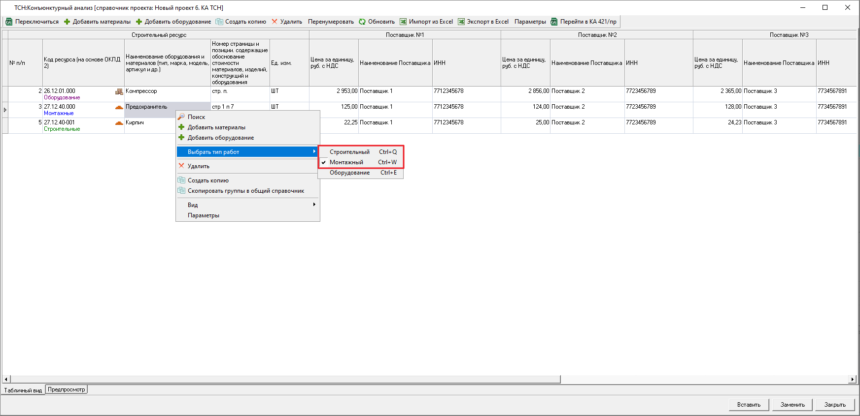Click the Вставить button
The image size is (860, 416).
click(x=749, y=405)
